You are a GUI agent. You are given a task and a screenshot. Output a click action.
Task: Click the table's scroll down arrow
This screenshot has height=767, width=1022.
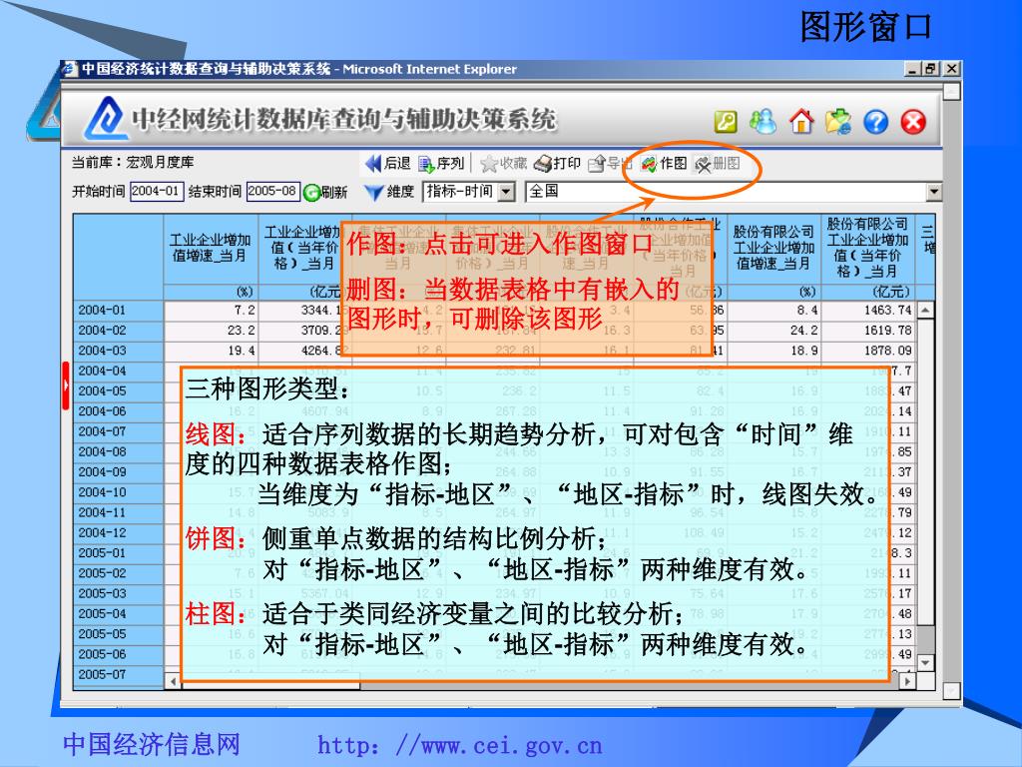tap(925, 662)
